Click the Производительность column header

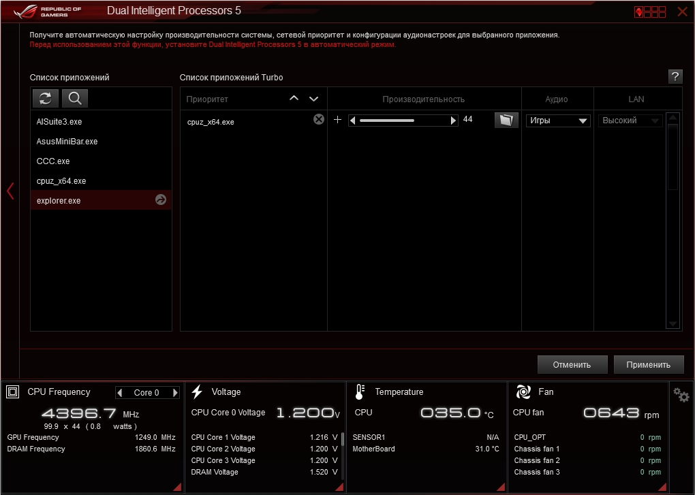[x=424, y=99]
